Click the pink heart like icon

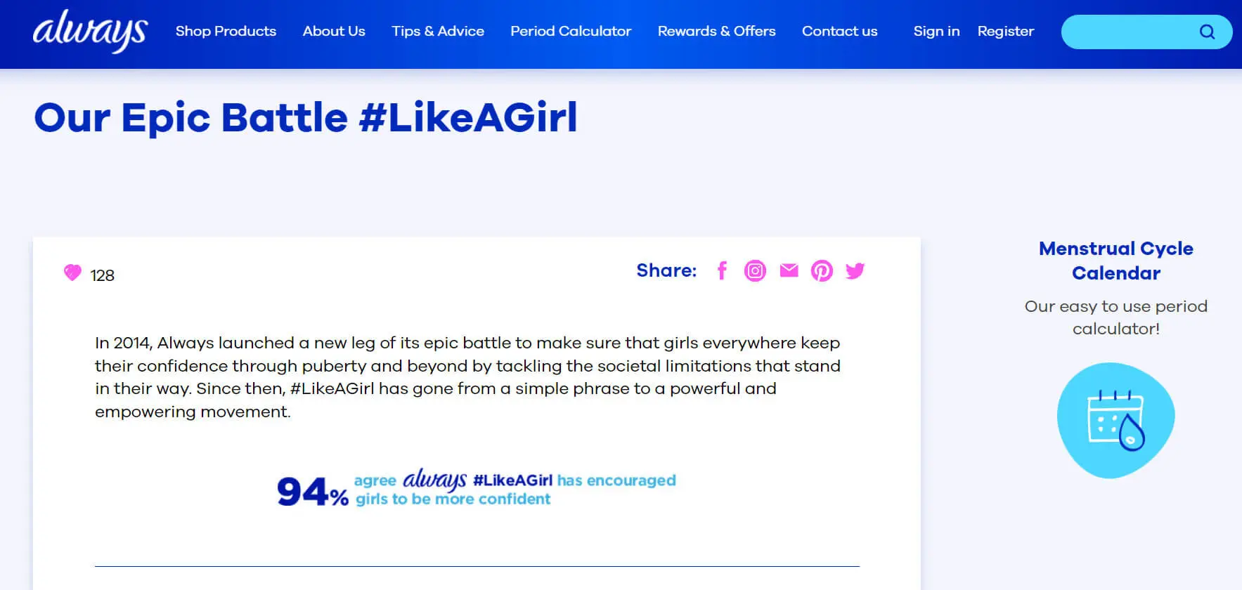[x=72, y=273]
